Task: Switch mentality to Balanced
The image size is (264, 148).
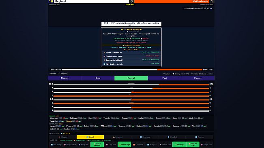Action: (118, 137)
